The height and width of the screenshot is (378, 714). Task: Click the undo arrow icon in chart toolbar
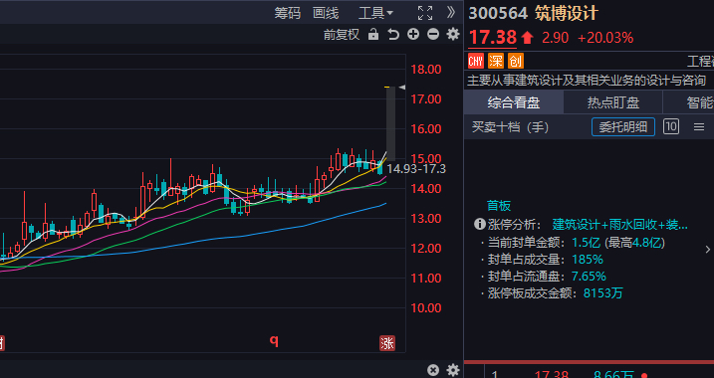pos(393,34)
